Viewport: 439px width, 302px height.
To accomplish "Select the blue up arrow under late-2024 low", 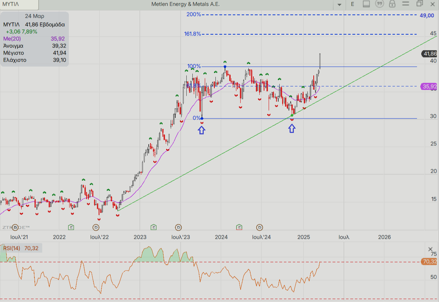I will pos(292,128).
